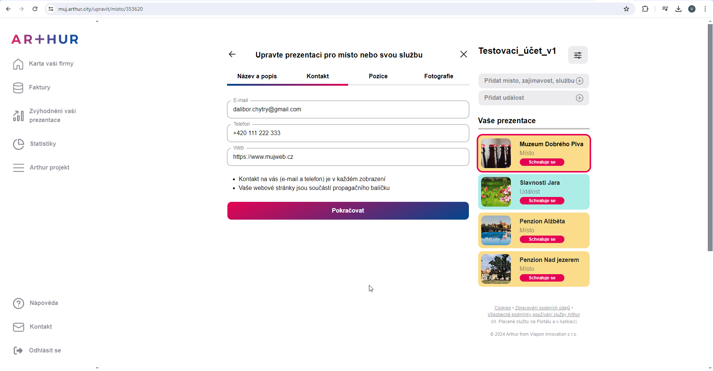This screenshot has height=371, width=713.
Task: Click the envelope icon for Kontakt
Action: point(18,327)
